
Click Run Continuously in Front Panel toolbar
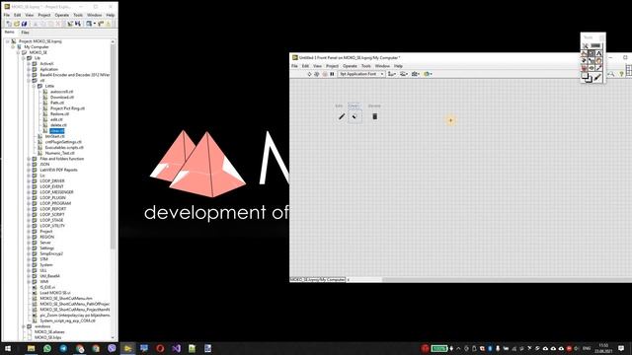(317, 74)
